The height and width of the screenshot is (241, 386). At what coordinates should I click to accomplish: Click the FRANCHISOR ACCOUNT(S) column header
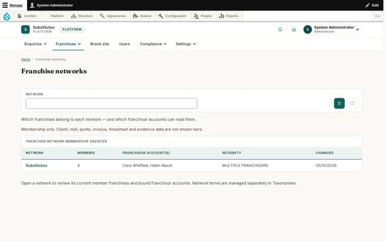[x=146, y=153]
